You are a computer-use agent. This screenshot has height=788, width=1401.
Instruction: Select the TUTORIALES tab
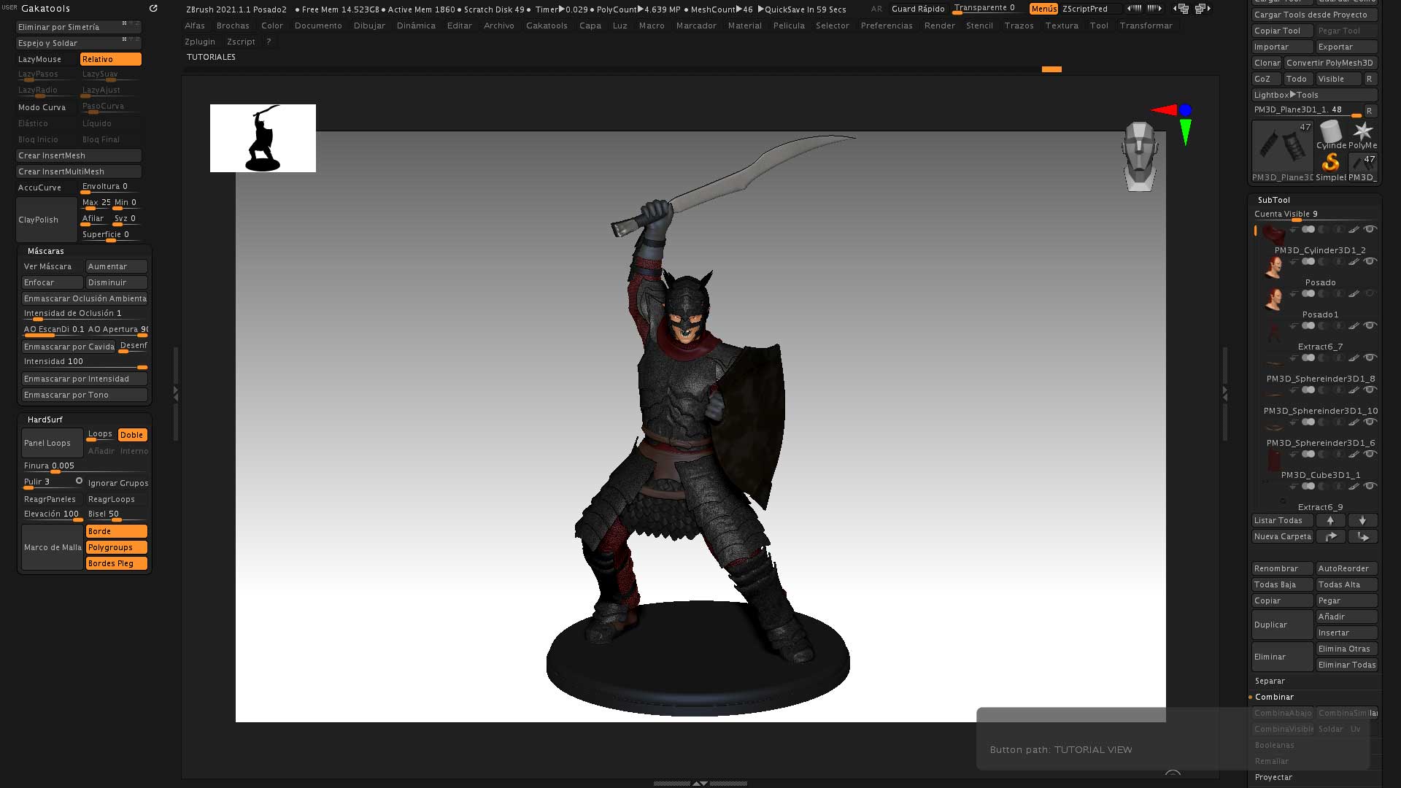click(211, 57)
